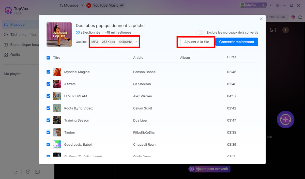Image resolution: width=305 pixels, height=179 pixels.
Task: Open Musique in the sidebar
Action: (x=20, y=24)
